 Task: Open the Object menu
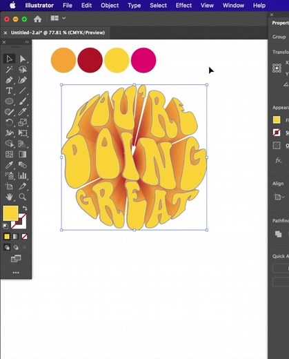[x=110, y=6]
